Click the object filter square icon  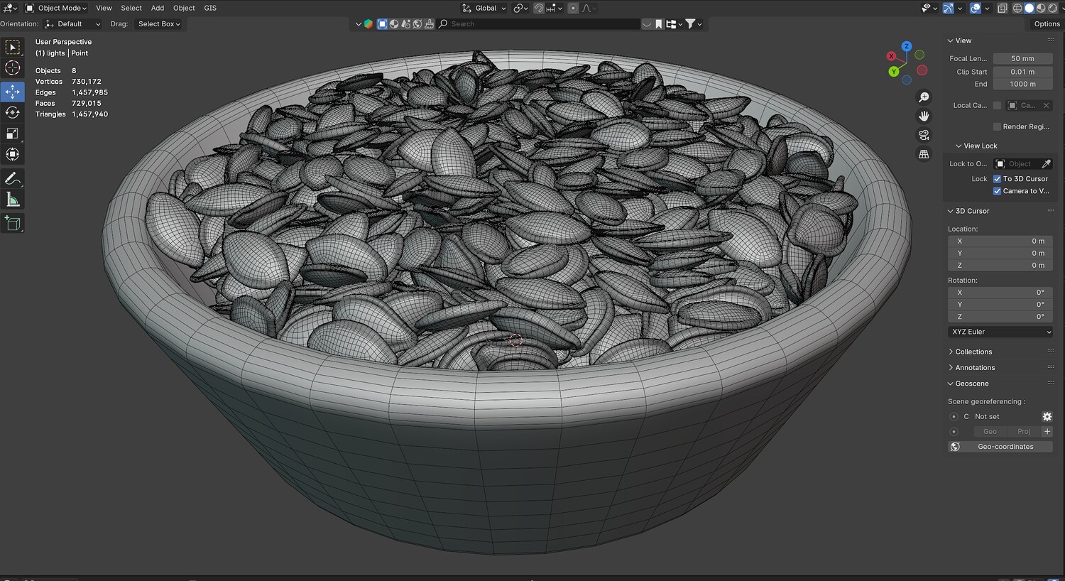[382, 24]
